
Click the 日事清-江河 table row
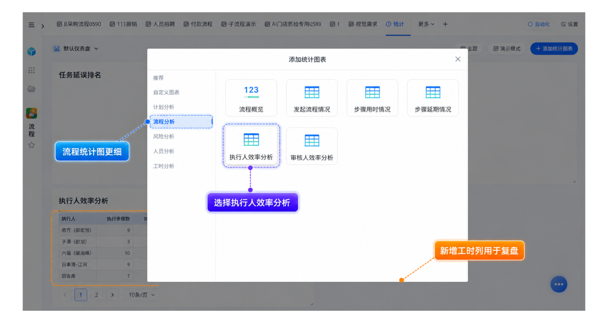[x=103, y=265]
